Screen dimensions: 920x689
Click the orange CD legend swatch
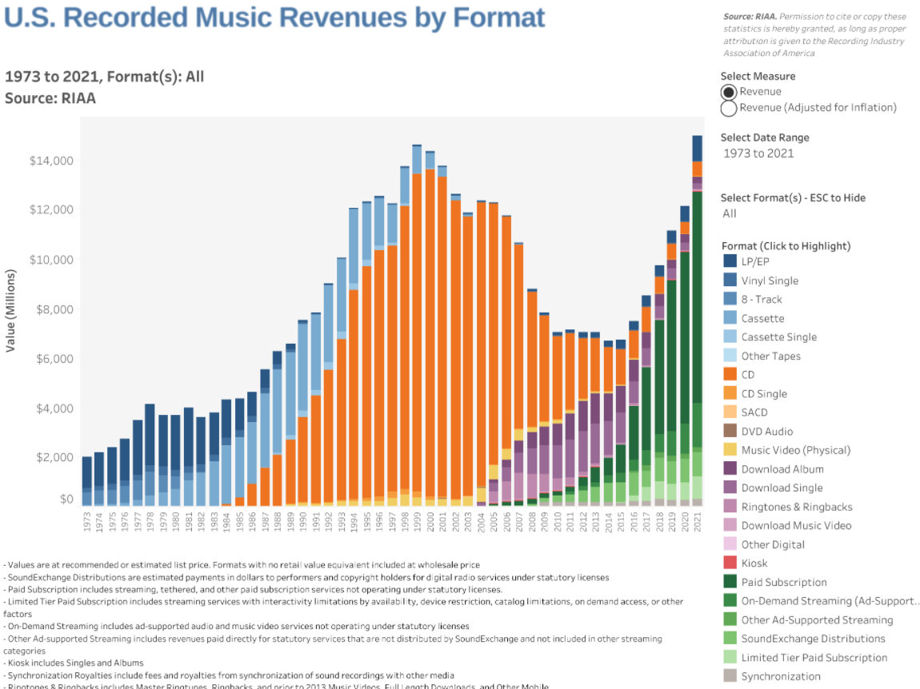[x=730, y=375]
